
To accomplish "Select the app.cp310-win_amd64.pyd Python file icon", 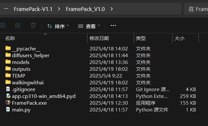I will [x=8, y=96].
